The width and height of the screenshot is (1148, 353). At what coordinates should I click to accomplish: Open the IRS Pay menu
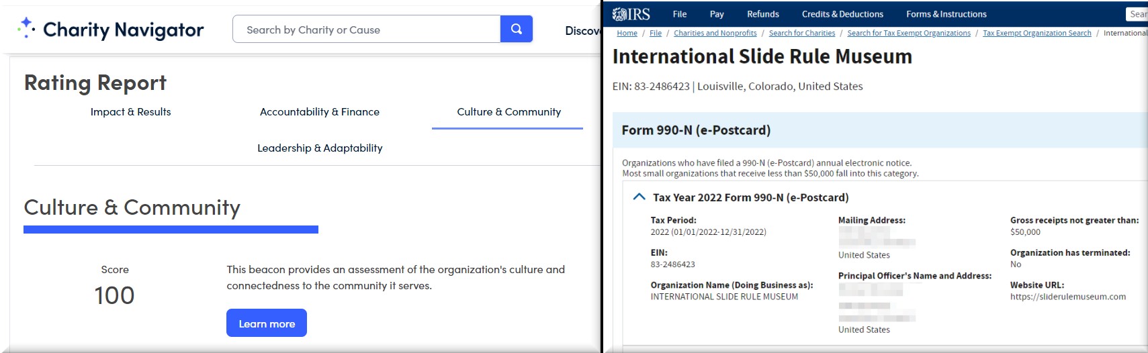click(x=717, y=14)
